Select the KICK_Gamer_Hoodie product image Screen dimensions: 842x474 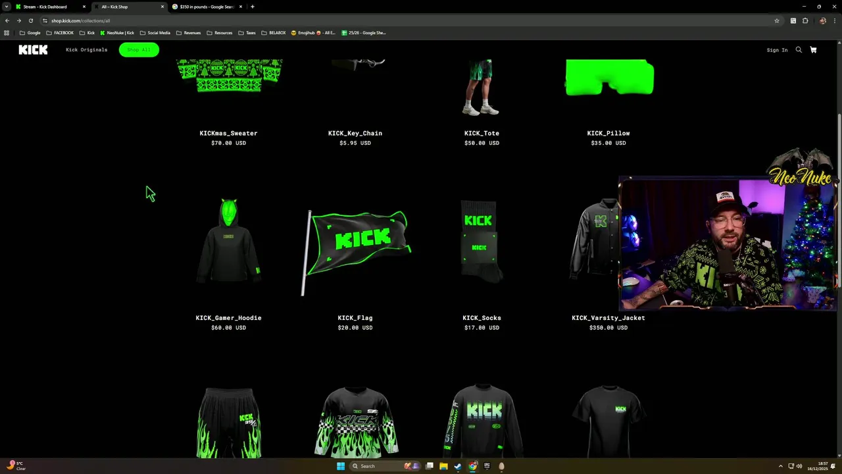[228, 242]
